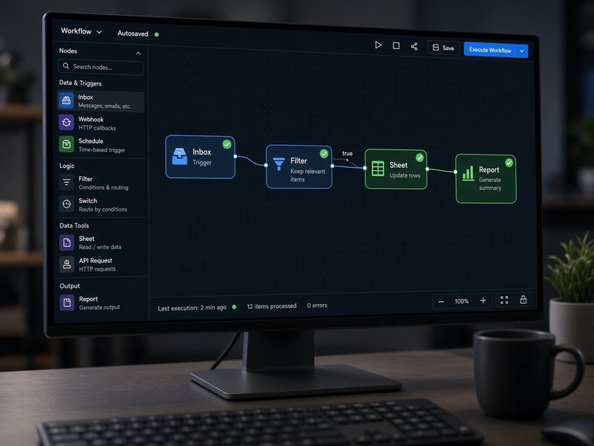Viewport: 594px width, 446px height.
Task: Click the green checkmark on Sheet node
Action: (x=420, y=158)
